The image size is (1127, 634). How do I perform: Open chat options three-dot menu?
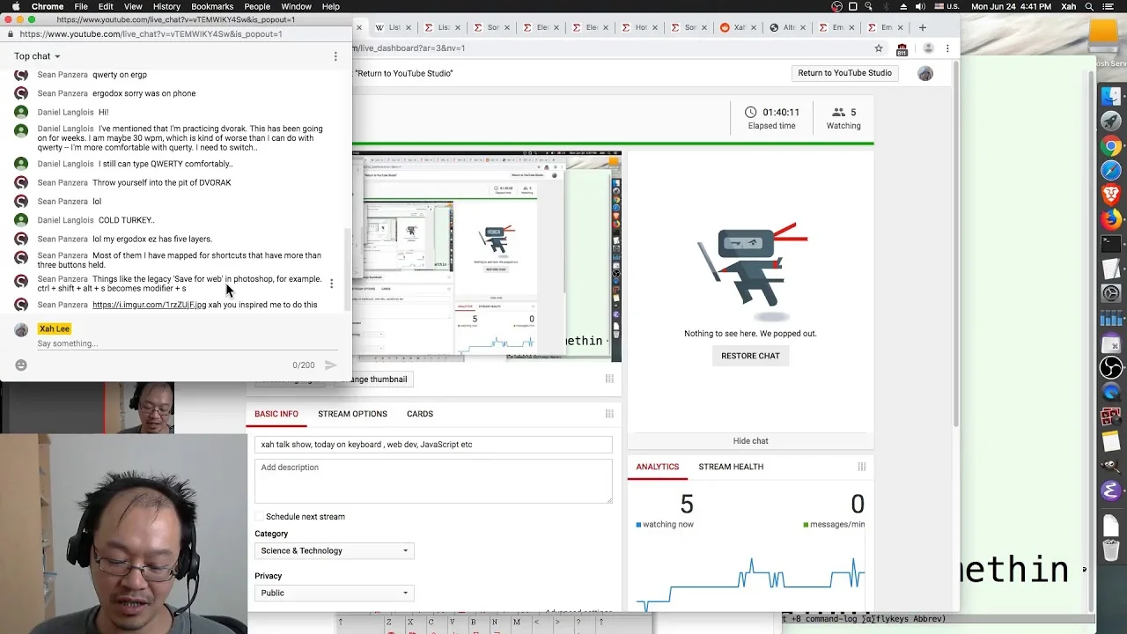335,56
